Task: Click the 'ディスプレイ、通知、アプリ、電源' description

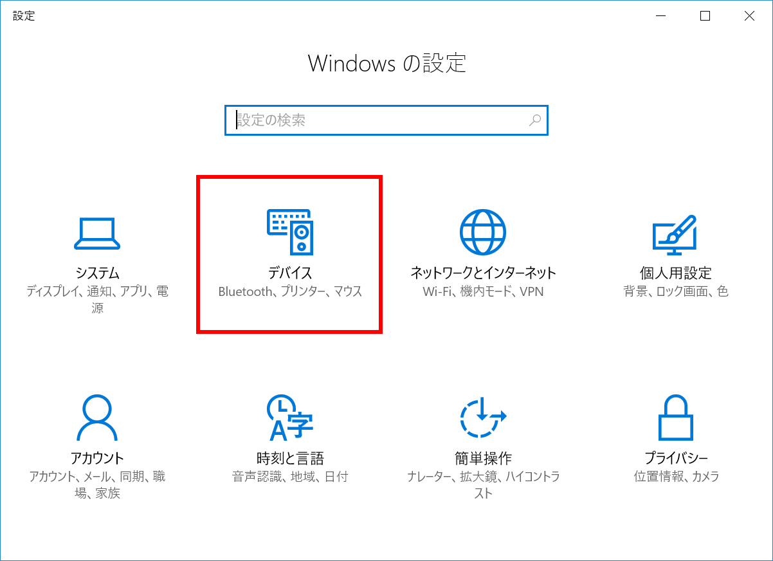Action: coord(97,300)
